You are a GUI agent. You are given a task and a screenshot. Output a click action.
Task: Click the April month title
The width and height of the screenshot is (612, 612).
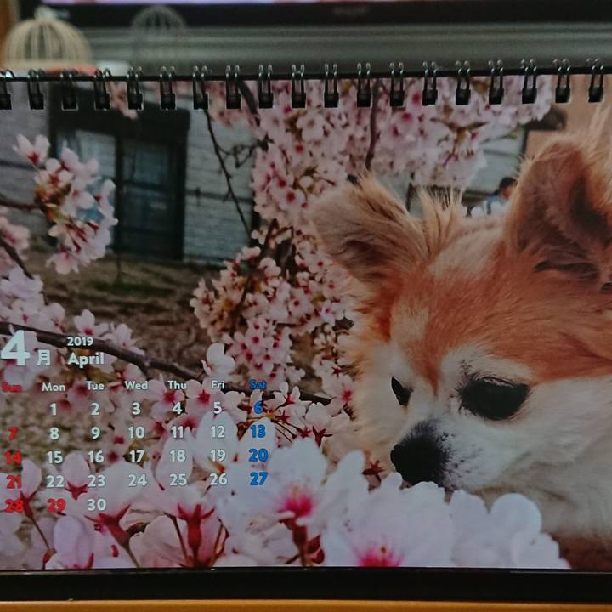point(85,359)
